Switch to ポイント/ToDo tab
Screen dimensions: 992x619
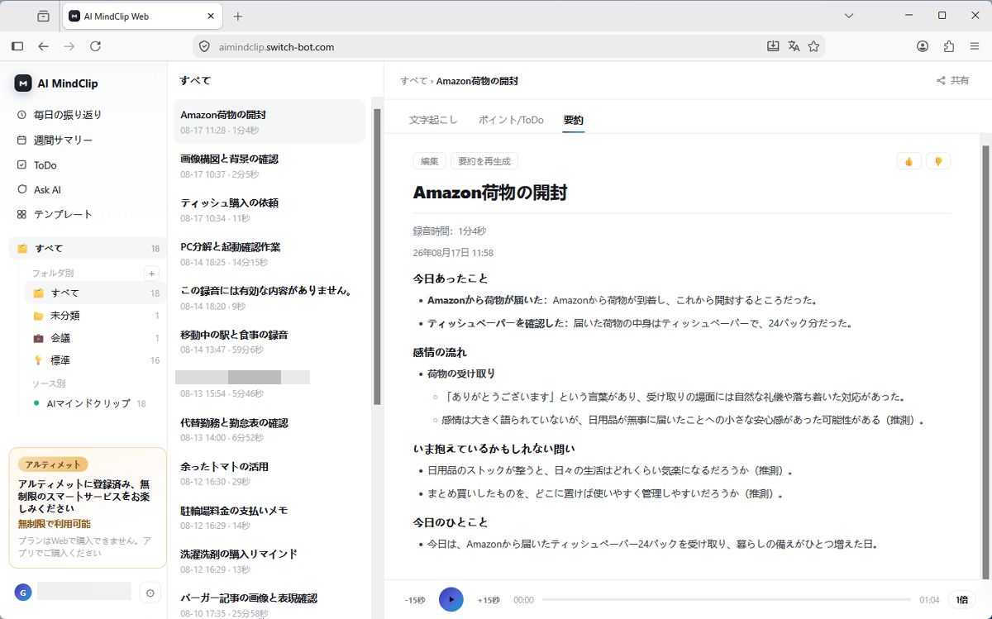click(511, 120)
